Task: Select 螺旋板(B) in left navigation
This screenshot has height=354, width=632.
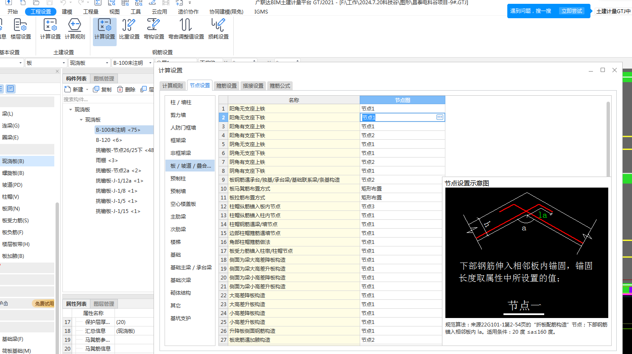Action: pyautogui.click(x=13, y=173)
